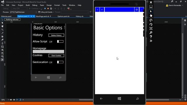Screen dimensions: 187x105
Task: Click the emulator hardware Back arrow
Action: coord(101,99)
